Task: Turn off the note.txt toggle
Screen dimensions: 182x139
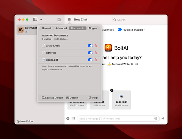Action: point(90,53)
